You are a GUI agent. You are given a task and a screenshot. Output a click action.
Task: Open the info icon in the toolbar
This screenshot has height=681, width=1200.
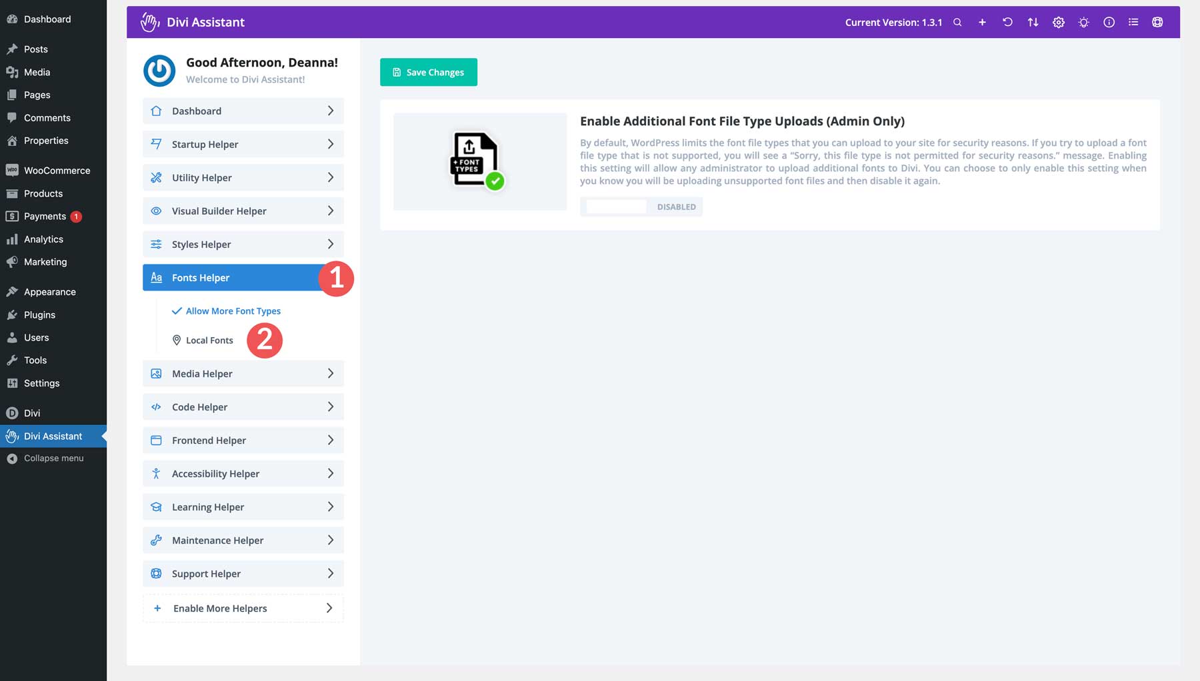(1109, 22)
